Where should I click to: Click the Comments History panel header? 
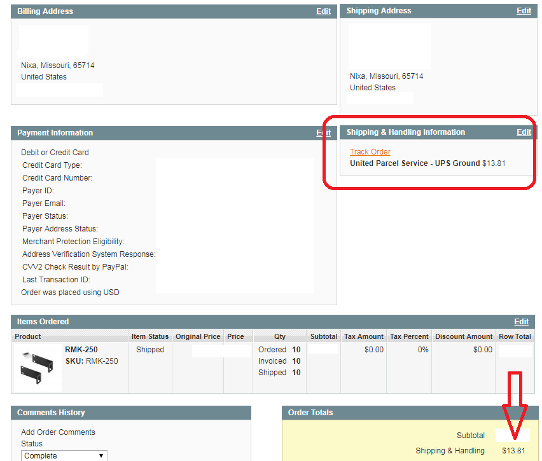(x=51, y=413)
